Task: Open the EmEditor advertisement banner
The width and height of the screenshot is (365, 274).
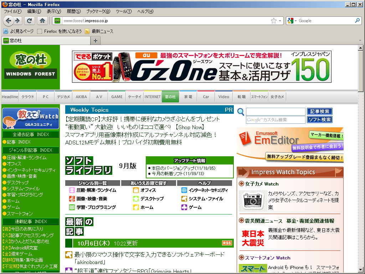Action: coord(290,145)
